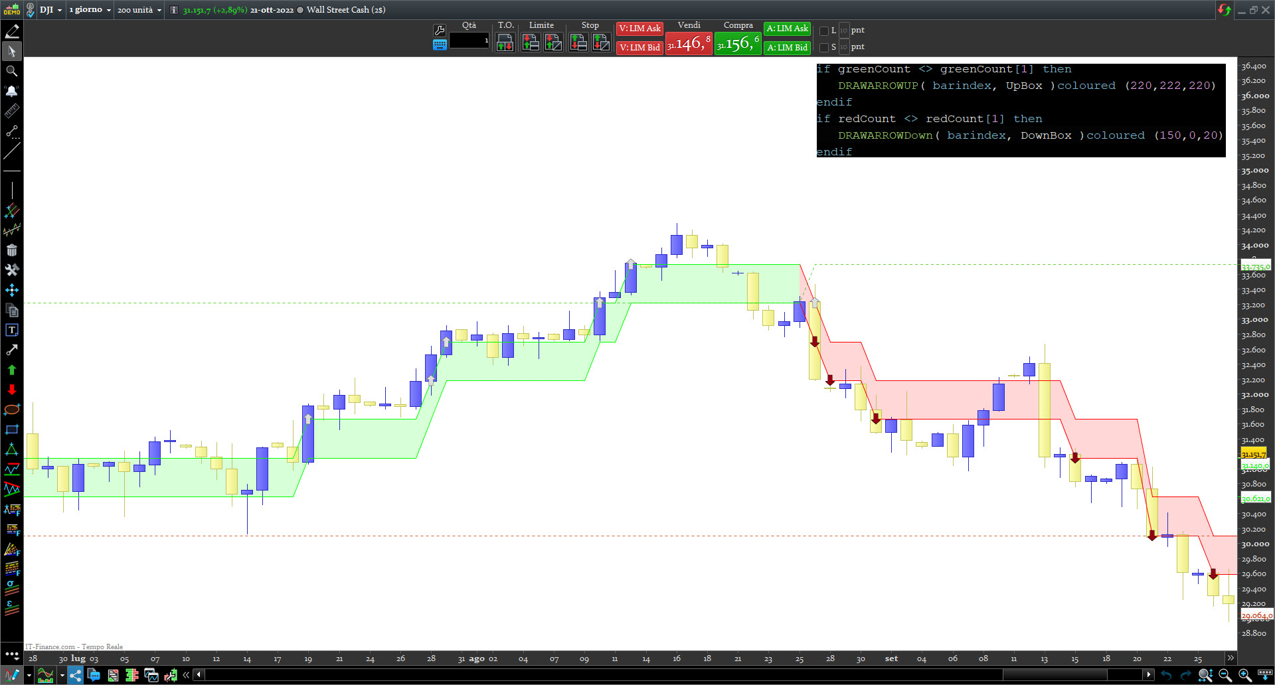This screenshot has width=1275, height=685.
Task: Select the segment line tool
Action: point(12,131)
